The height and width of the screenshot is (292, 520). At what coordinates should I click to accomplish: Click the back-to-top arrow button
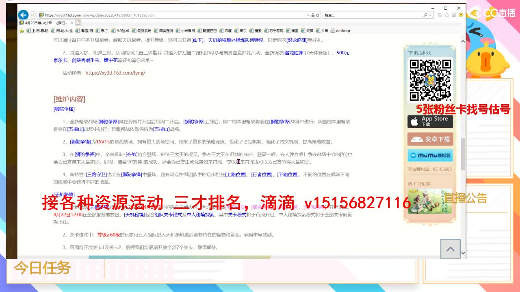[x=451, y=249]
